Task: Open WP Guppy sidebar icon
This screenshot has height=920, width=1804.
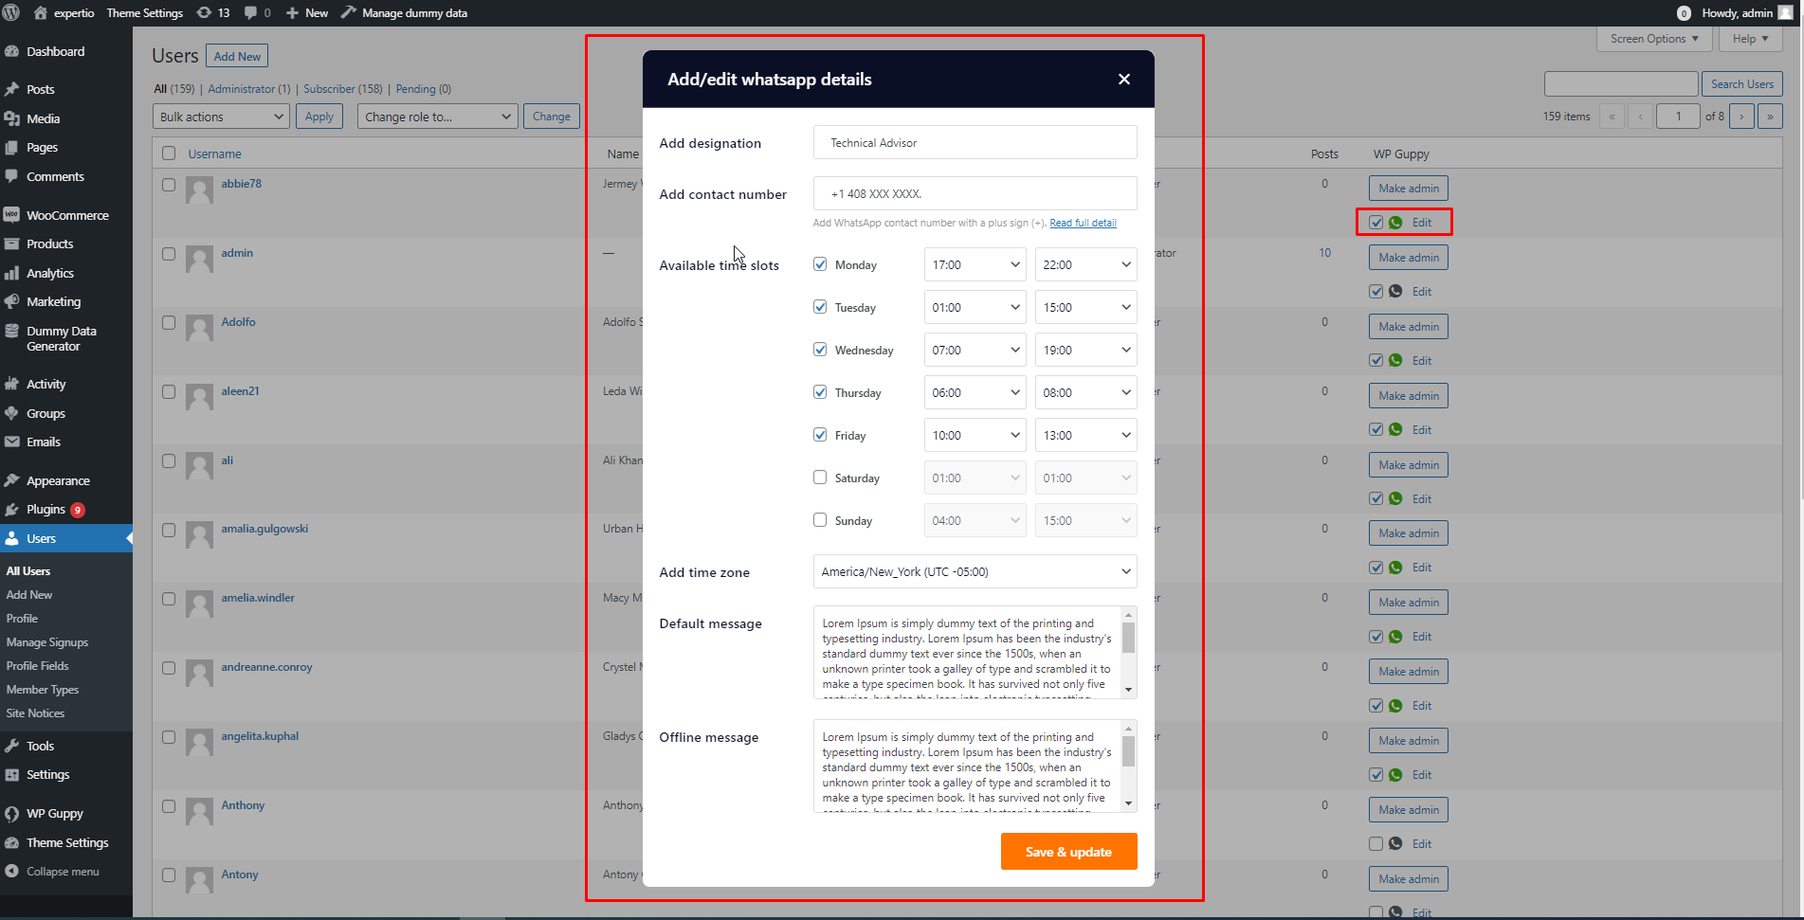Action: 11,814
